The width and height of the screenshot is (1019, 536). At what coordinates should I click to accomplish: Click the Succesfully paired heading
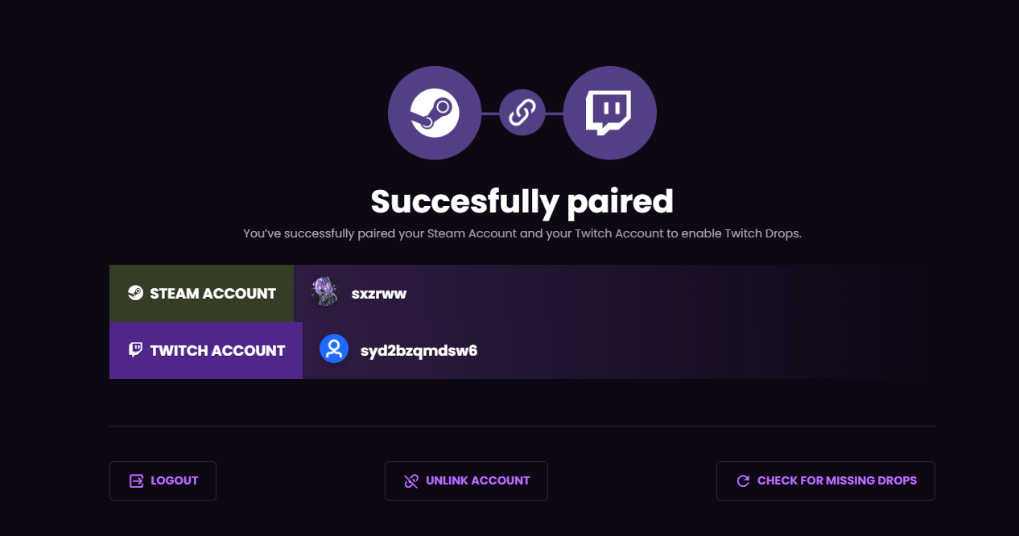pos(522,201)
